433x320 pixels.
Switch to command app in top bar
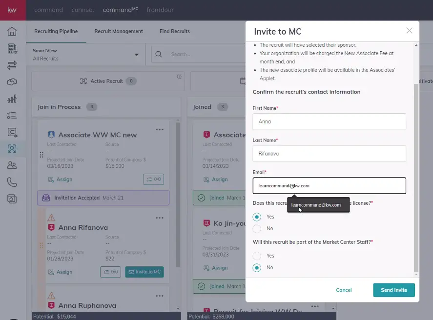point(49,10)
